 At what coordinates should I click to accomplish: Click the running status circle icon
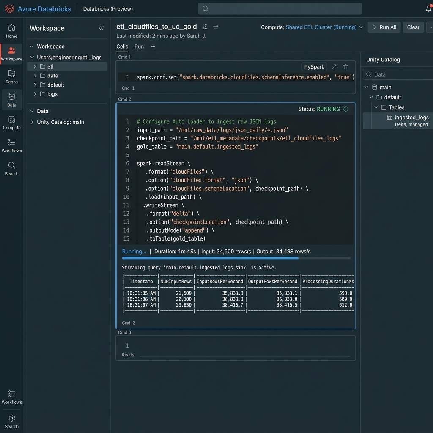coord(346,109)
